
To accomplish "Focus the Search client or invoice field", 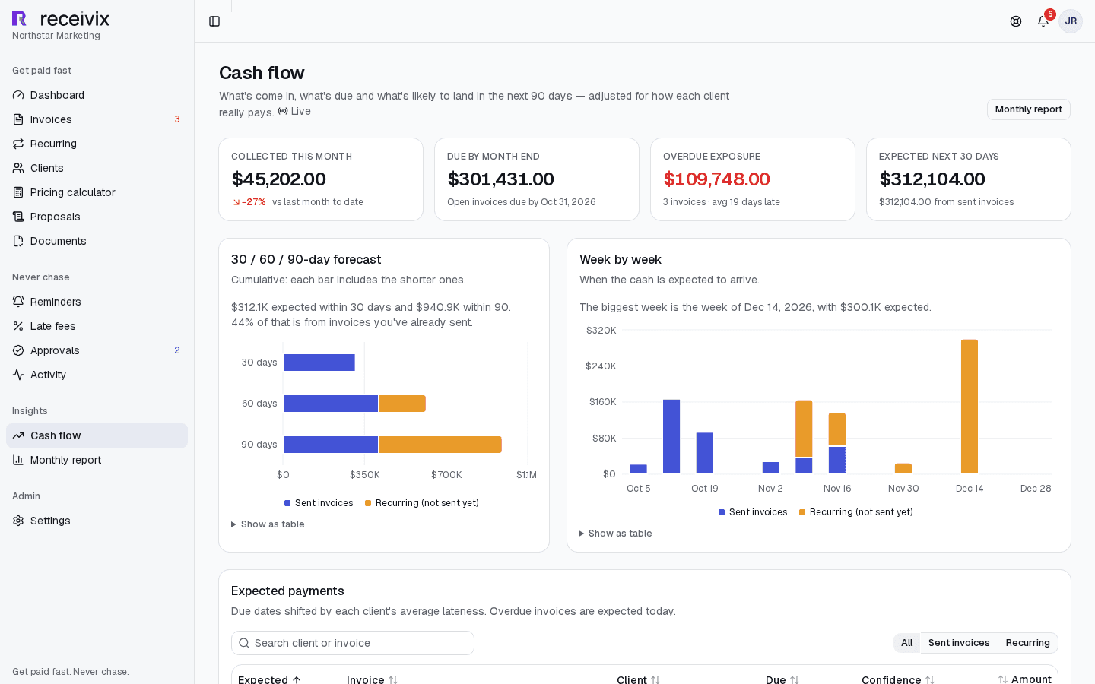I will coord(353,643).
